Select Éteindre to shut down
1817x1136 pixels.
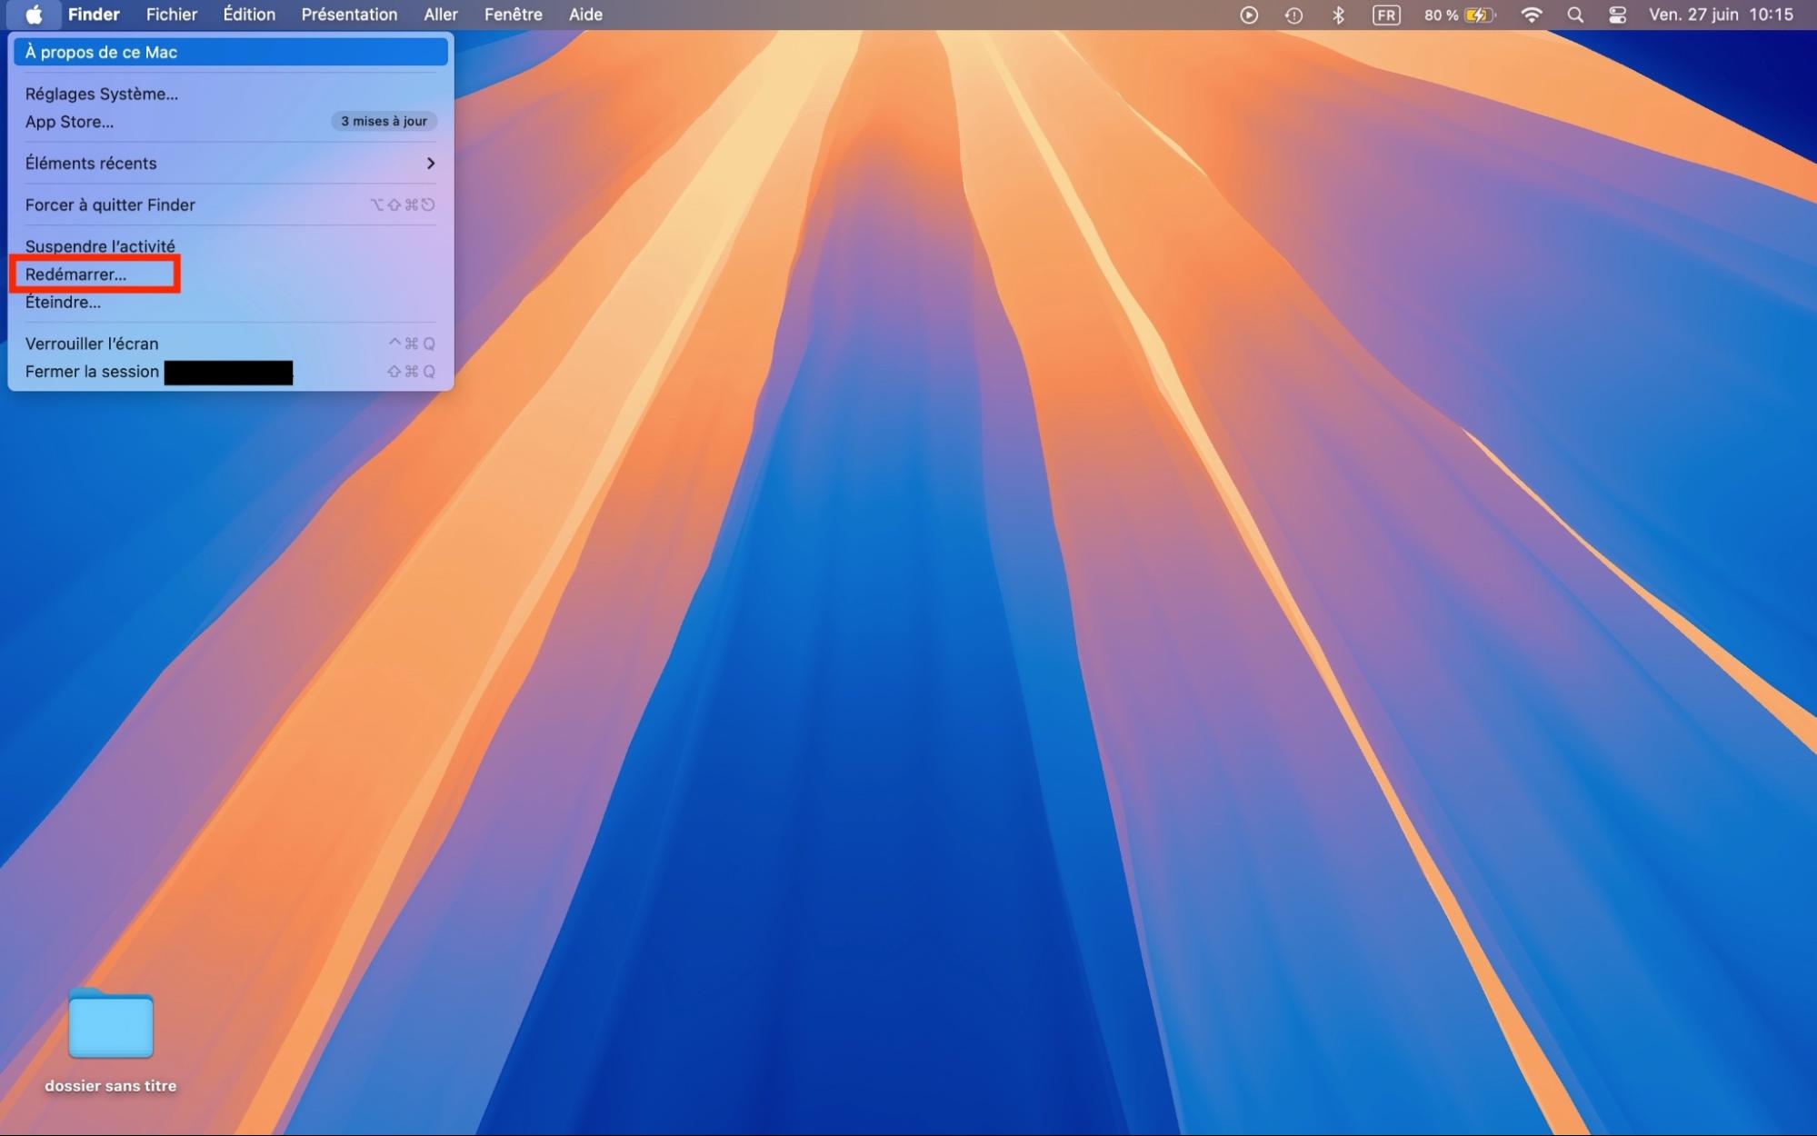tap(63, 302)
